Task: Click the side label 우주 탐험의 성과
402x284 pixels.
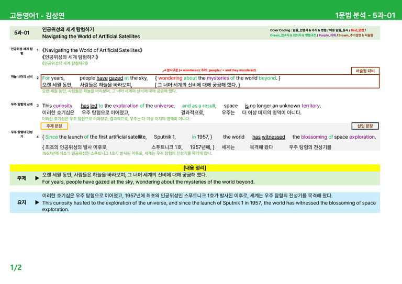Action: click(22, 105)
